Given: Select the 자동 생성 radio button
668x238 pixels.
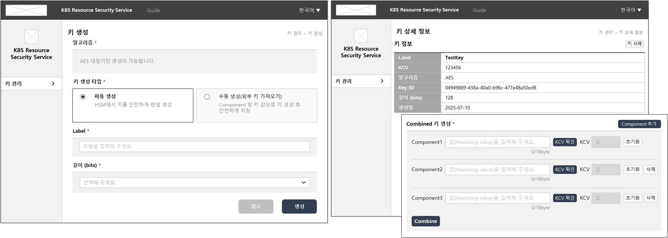Looking at the screenshot, I should (x=83, y=97).
